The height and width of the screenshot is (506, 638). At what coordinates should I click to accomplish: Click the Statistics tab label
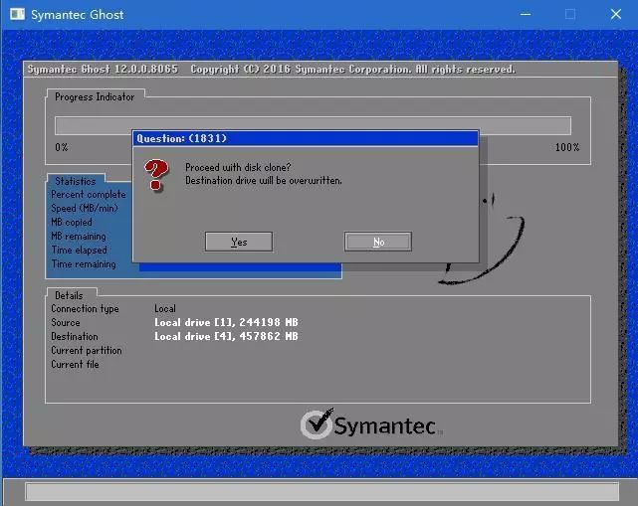[76, 181]
